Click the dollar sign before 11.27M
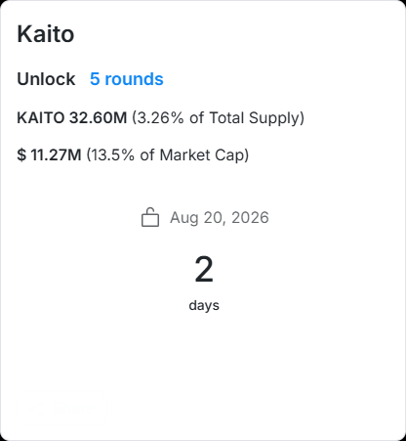Image resolution: width=406 pixels, height=441 pixels. click(21, 154)
